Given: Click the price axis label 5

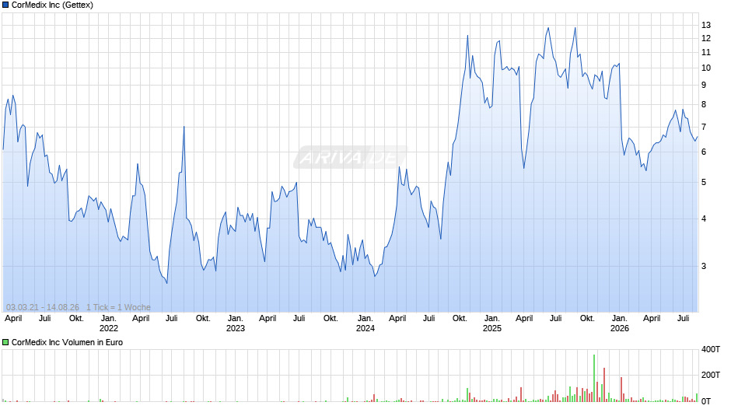Looking at the screenshot, I should click(x=704, y=183).
